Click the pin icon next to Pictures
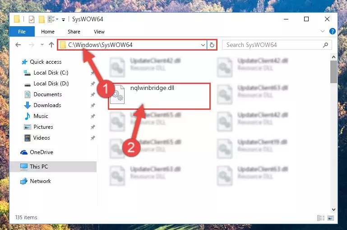The width and height of the screenshot is (347, 230). click(93, 127)
